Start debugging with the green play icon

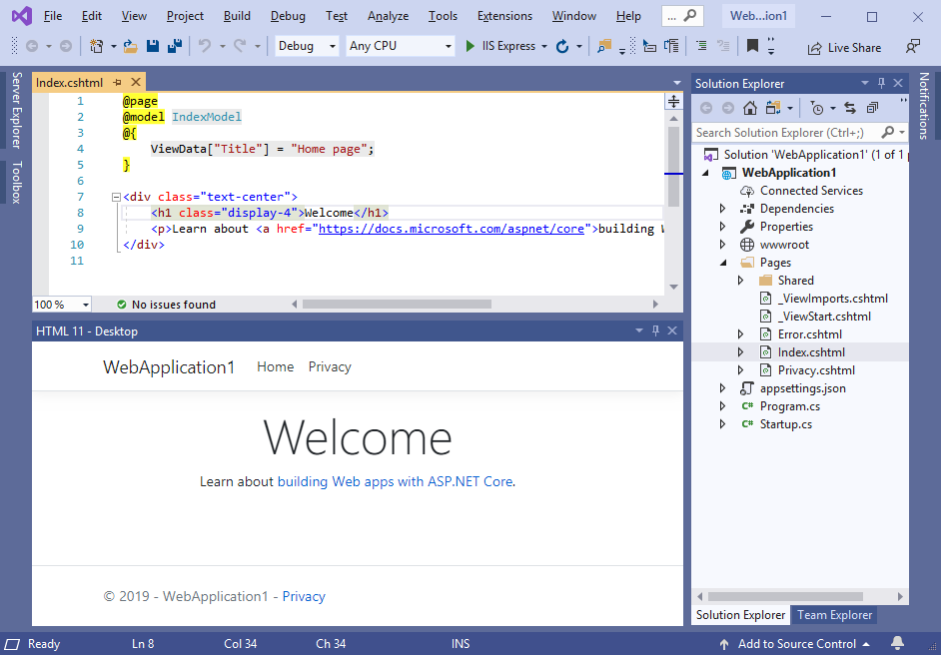470,46
